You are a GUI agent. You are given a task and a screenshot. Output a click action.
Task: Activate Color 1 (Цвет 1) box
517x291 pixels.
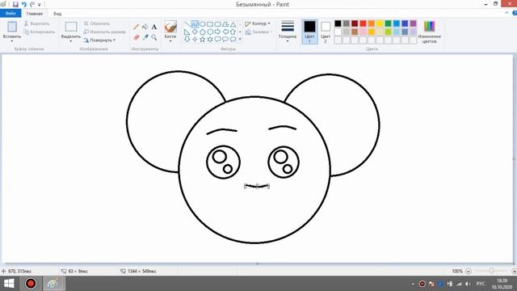(309, 32)
